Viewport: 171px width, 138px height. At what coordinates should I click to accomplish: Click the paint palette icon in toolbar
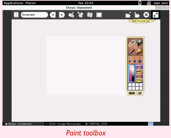point(71,15)
